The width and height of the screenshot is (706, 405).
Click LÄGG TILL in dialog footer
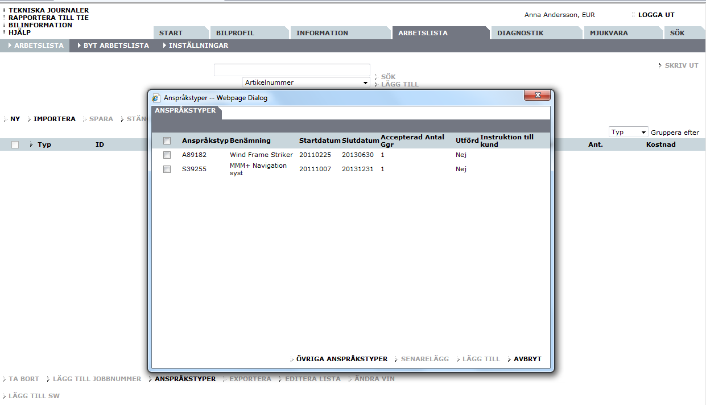click(x=481, y=359)
